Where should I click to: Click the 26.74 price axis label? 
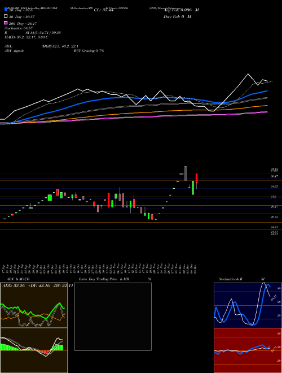(x=274, y=217)
